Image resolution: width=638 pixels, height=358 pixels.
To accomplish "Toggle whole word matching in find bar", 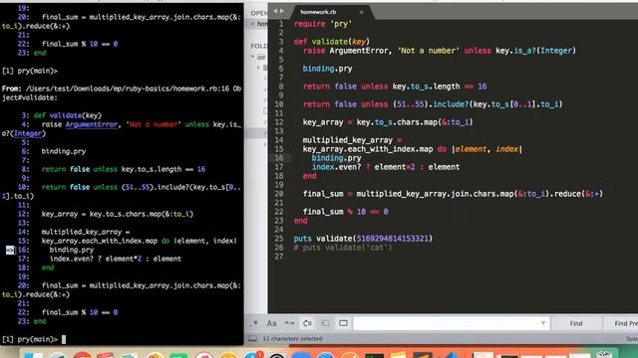I will (289, 323).
